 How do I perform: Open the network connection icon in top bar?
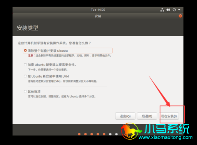click(x=162, y=10)
